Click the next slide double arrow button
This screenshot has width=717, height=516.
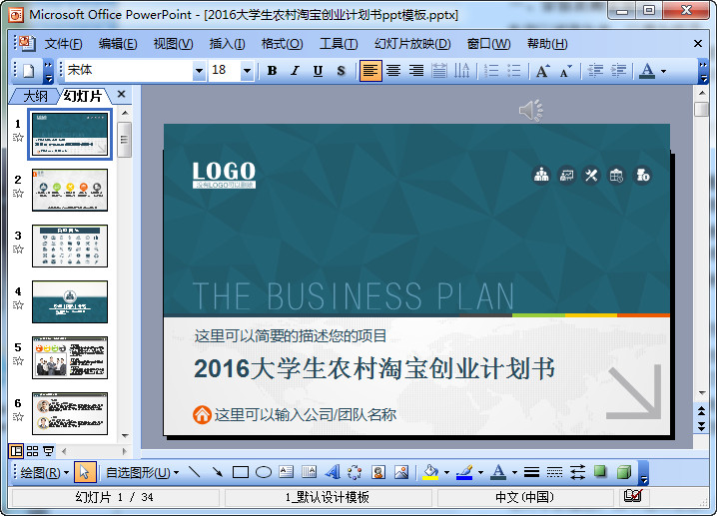pyautogui.click(x=701, y=426)
